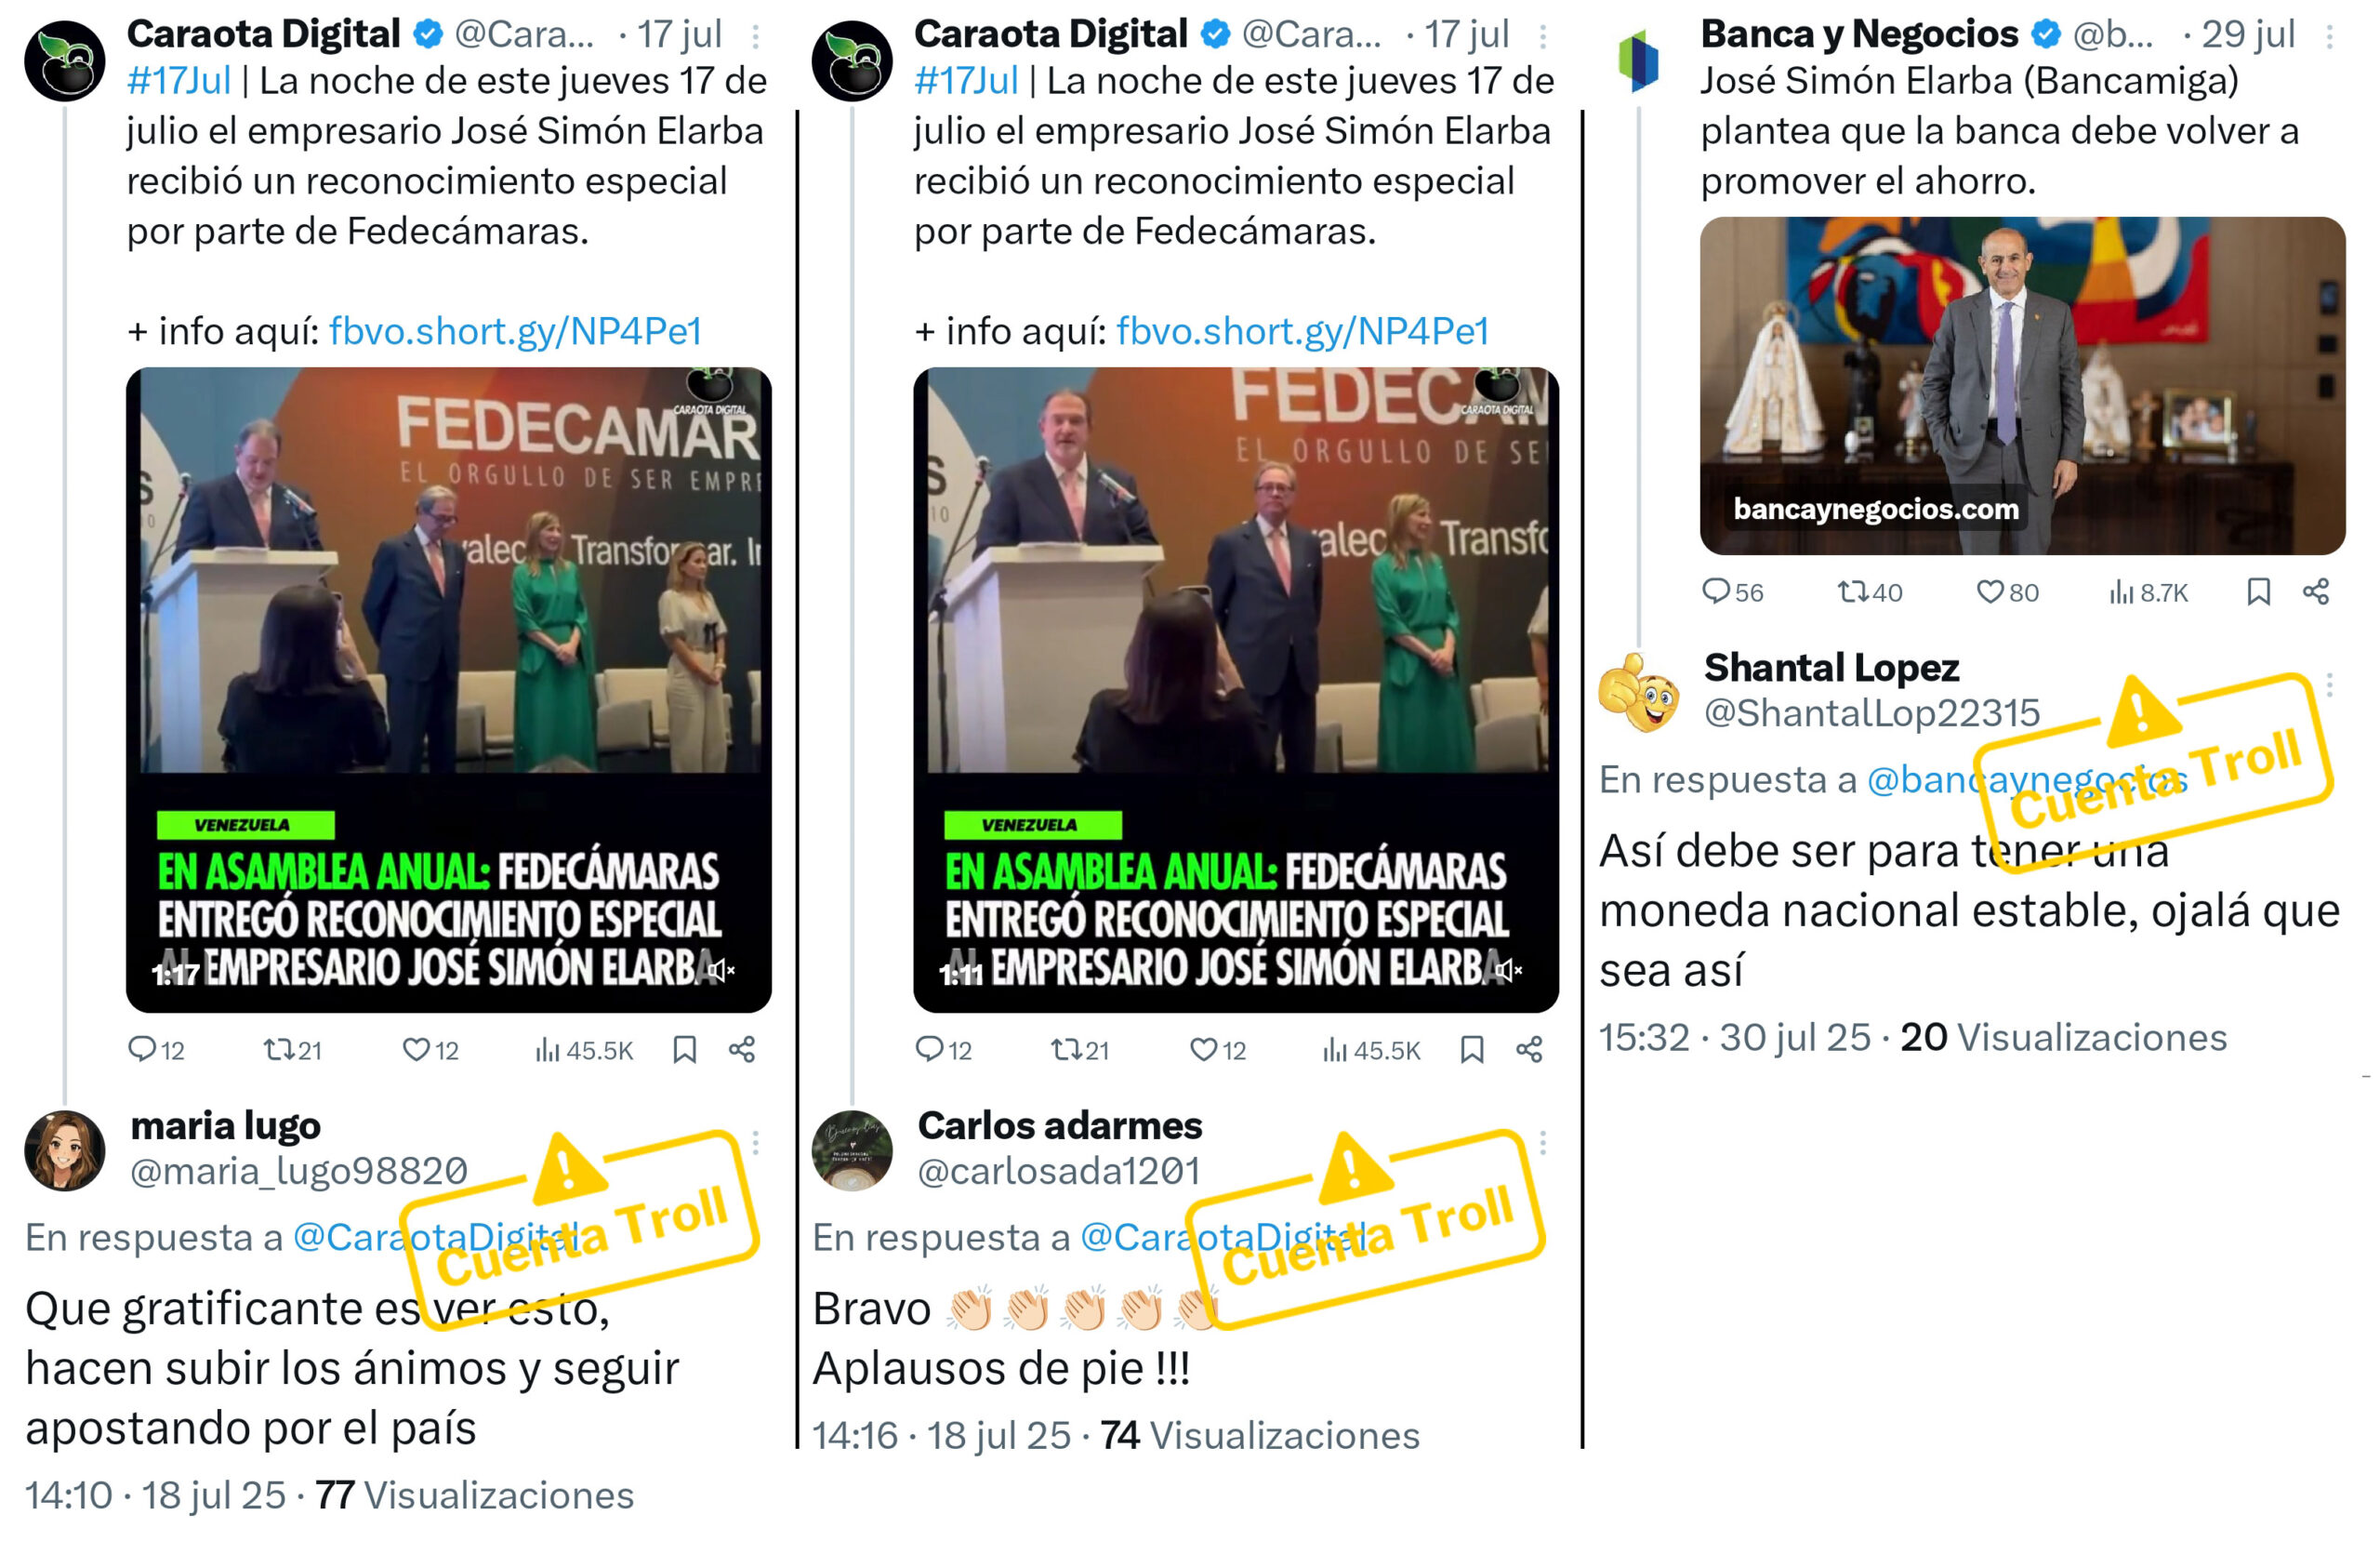The height and width of the screenshot is (1541, 2380).
Task: Unmute the second Fedecámaras video
Action: (x=1508, y=971)
